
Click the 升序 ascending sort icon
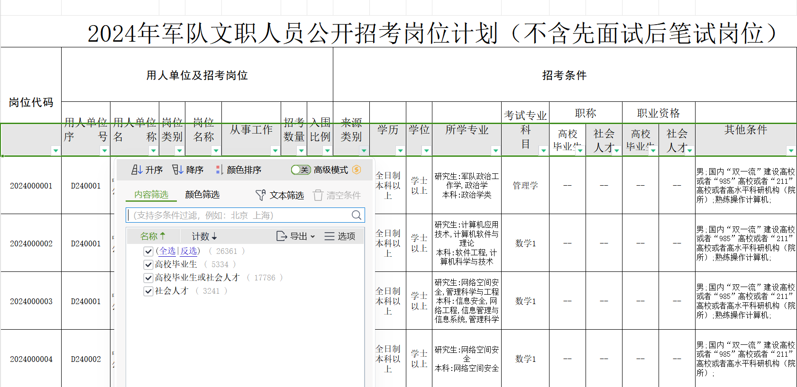[x=137, y=170]
